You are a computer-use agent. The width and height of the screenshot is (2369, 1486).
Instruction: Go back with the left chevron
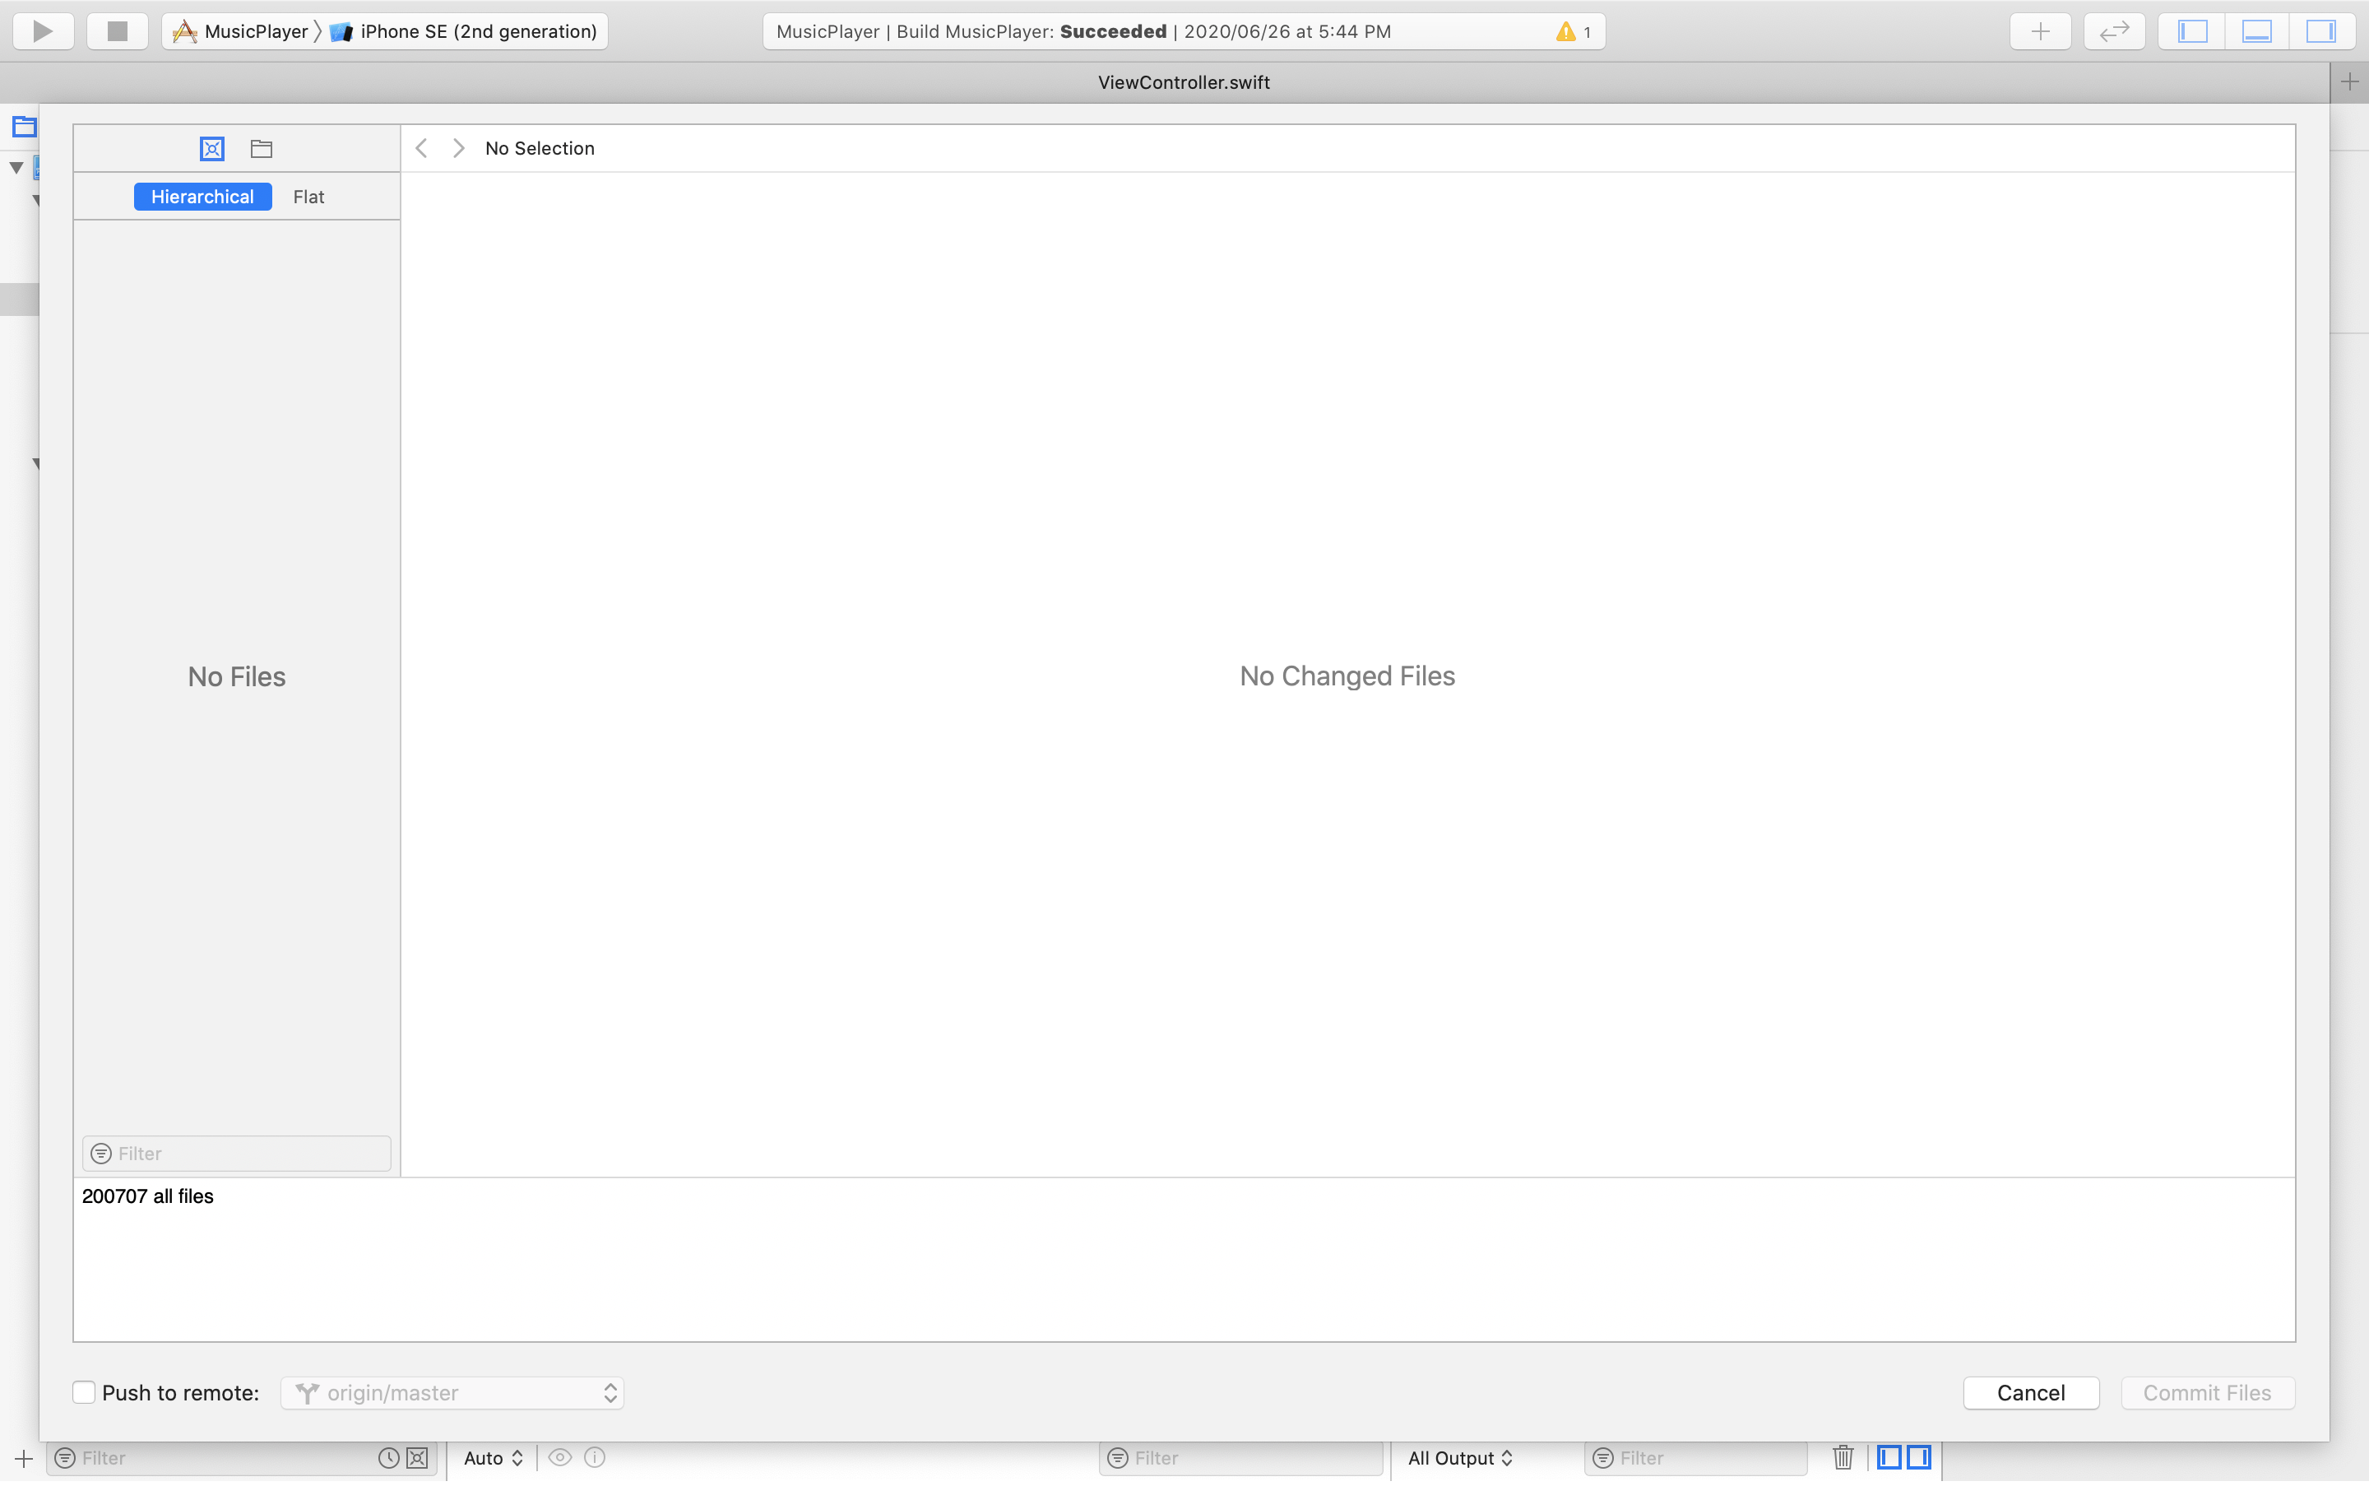[x=421, y=148]
